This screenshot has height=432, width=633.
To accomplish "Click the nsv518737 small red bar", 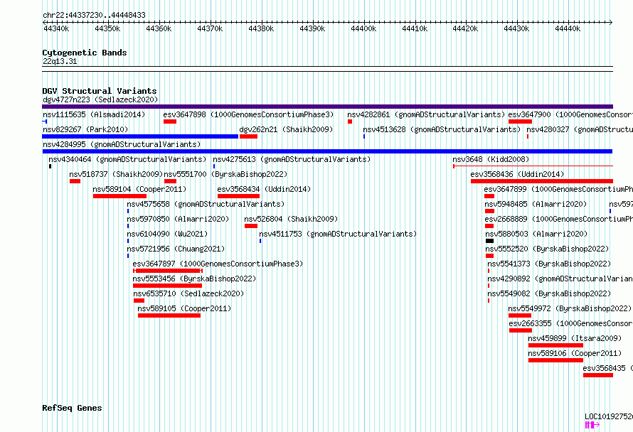I will (75, 181).
